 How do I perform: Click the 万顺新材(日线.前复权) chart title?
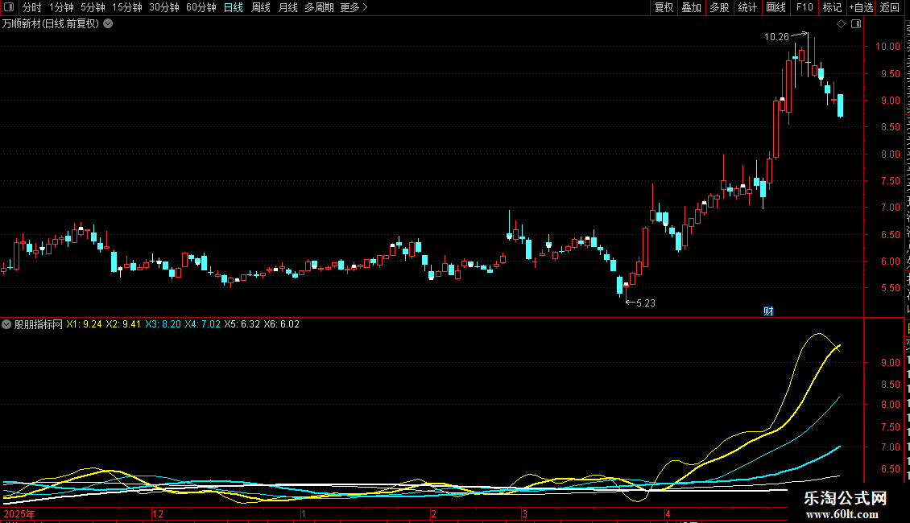pos(51,24)
